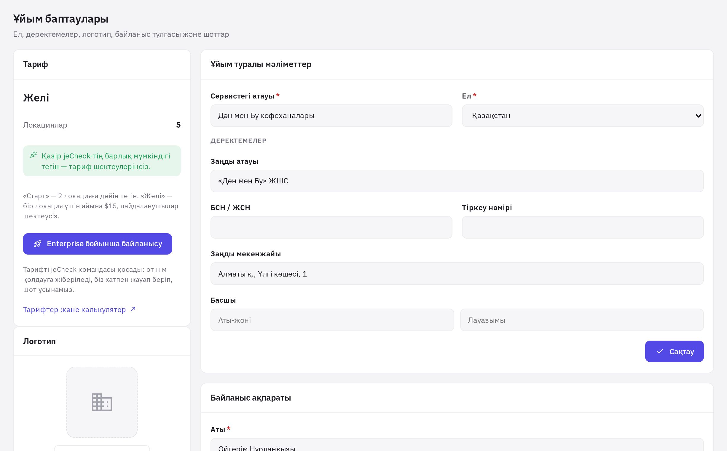Open the Ел country dropdown

(x=583, y=116)
